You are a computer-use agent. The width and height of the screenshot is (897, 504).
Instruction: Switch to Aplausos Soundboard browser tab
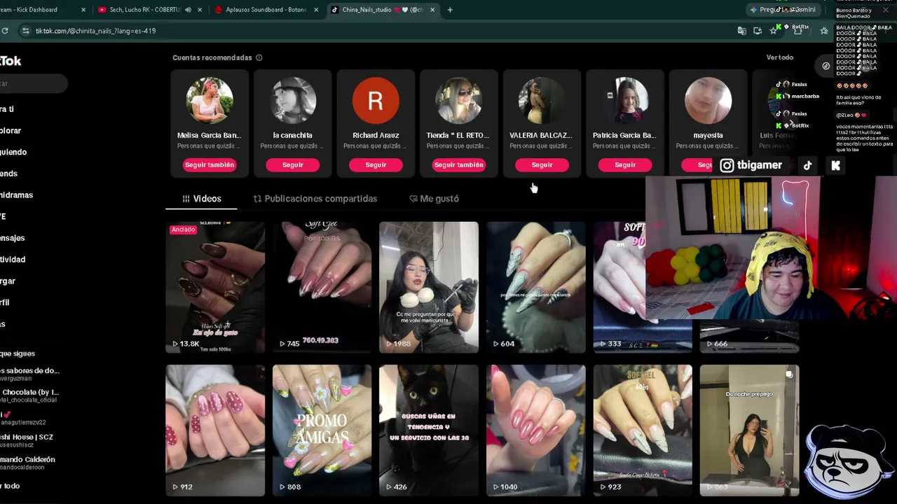coord(266,10)
